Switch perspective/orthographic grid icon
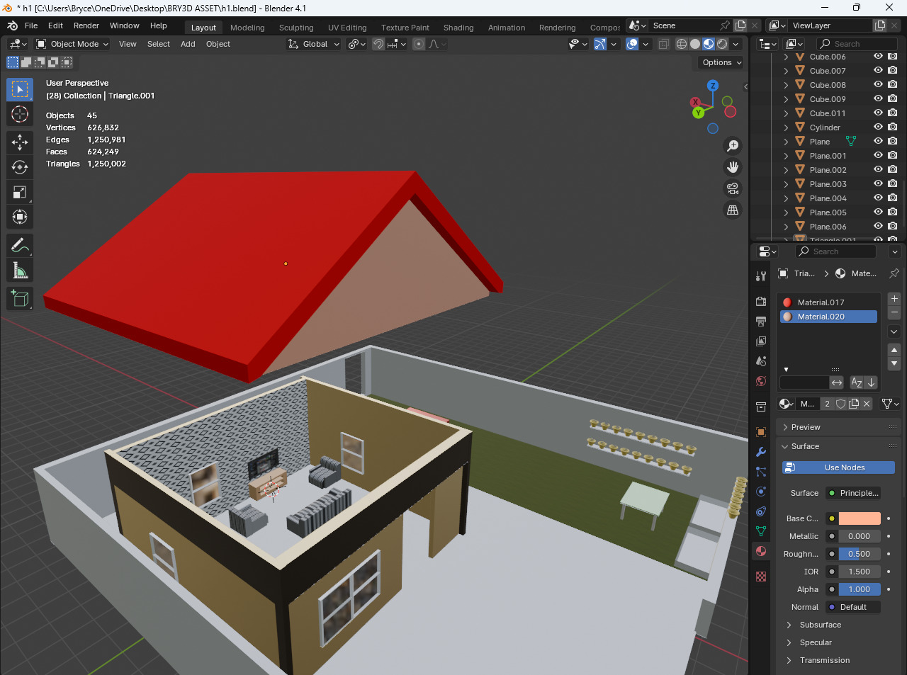The image size is (907, 675). 733,210
